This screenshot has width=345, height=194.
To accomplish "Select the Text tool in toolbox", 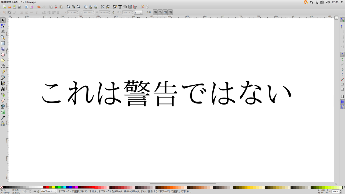I will [3, 89].
